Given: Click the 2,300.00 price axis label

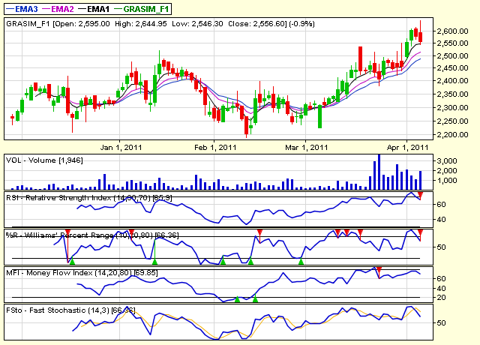Looking at the screenshot, I should (453, 108).
